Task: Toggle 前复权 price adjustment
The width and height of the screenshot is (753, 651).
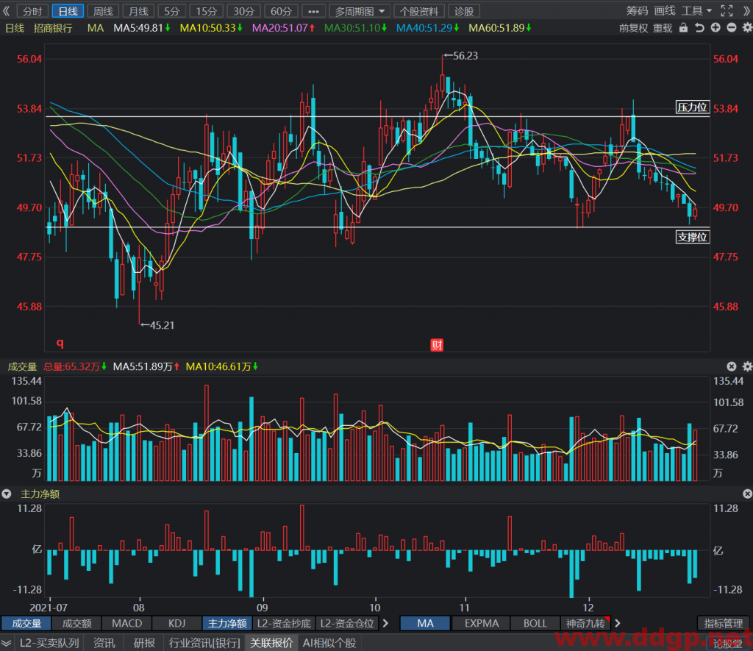Action: tap(633, 28)
